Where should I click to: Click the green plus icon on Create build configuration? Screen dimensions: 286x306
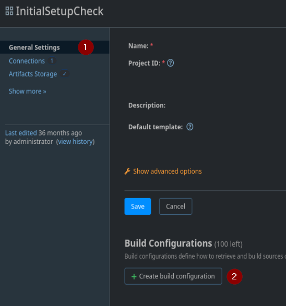coord(134,276)
